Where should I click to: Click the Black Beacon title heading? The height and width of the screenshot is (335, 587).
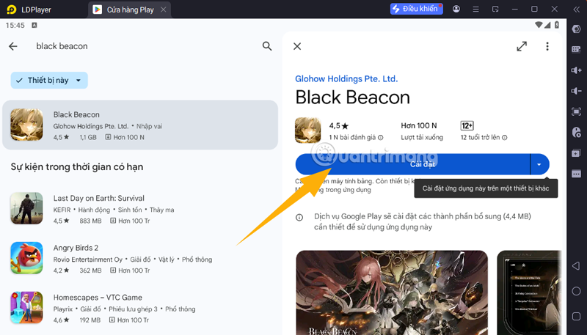pyautogui.click(x=353, y=97)
